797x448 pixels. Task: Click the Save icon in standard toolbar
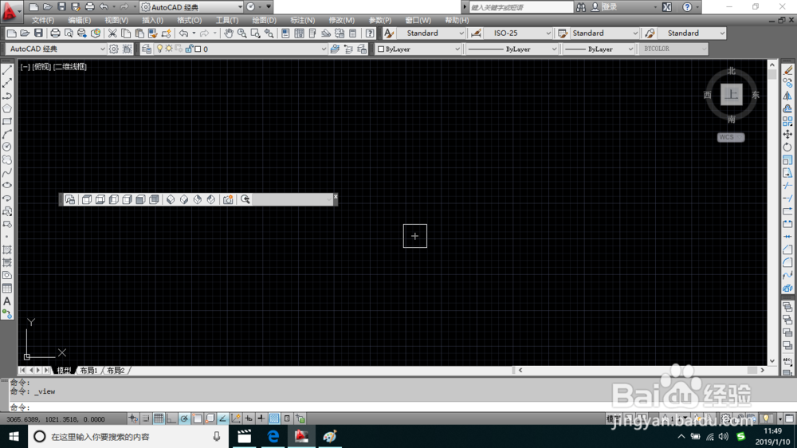[x=38, y=33]
